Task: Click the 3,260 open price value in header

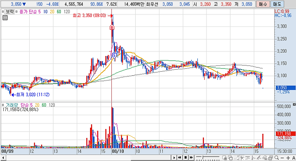Action: pos(205,4)
